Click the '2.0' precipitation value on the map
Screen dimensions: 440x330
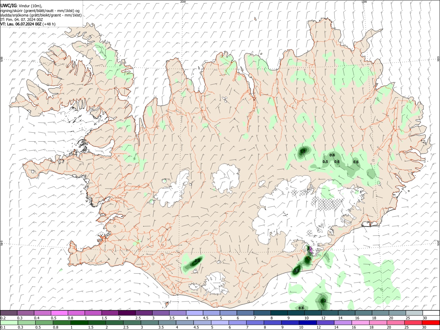[197, 261]
